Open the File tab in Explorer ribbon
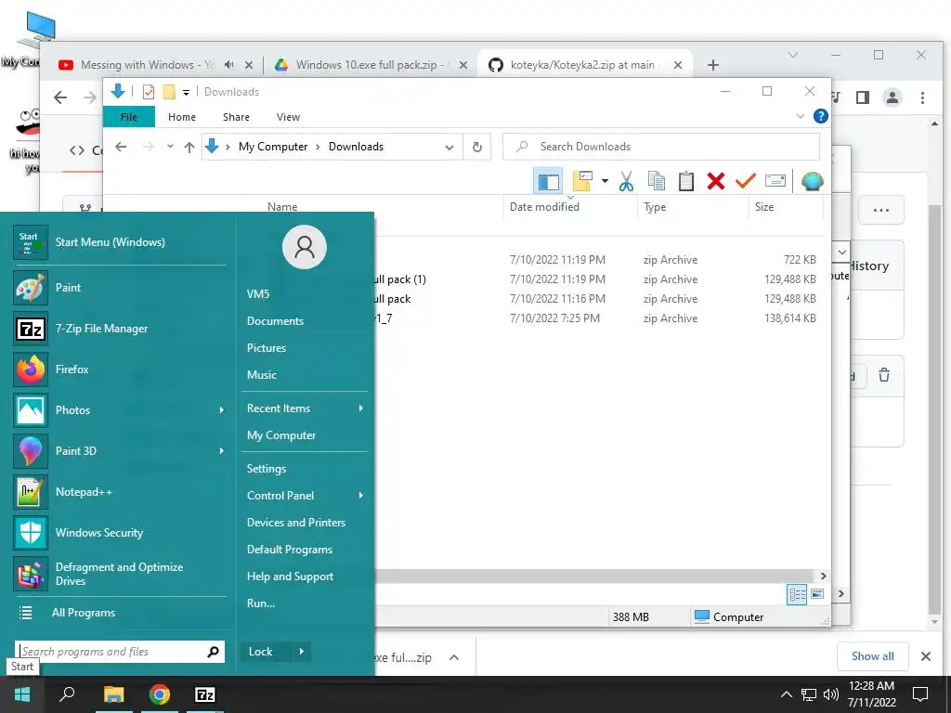The image size is (951, 713). coord(129,117)
